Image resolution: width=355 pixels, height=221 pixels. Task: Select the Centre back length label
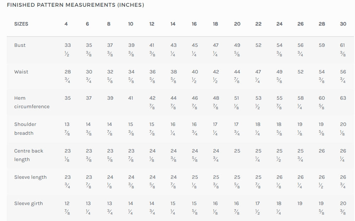tap(28, 155)
